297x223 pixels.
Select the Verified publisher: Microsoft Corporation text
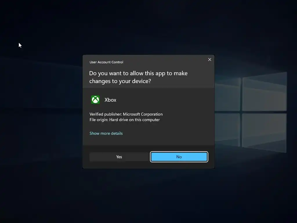point(126,114)
